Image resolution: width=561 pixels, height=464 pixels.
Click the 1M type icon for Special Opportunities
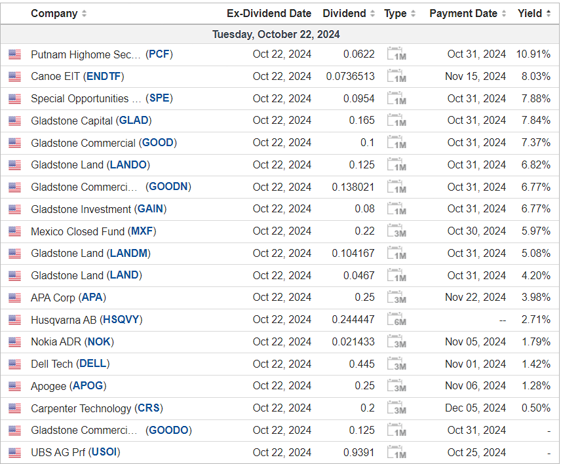[397, 98]
